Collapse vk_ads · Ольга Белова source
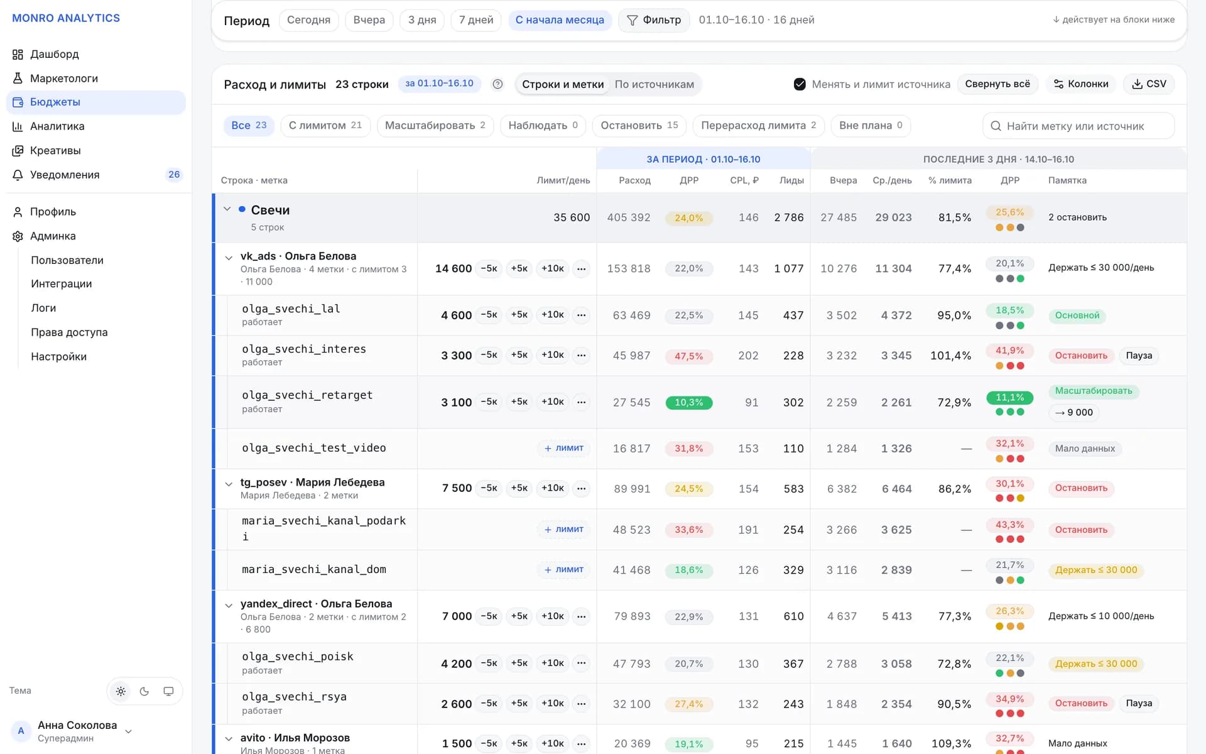The image size is (1206, 754). pos(229,258)
